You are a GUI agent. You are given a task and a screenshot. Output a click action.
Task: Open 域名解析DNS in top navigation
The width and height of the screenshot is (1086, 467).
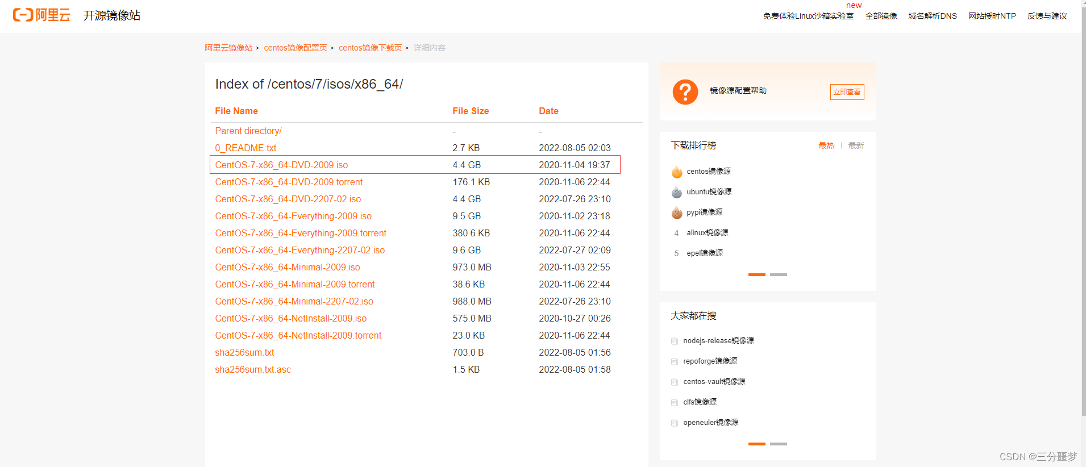click(933, 16)
